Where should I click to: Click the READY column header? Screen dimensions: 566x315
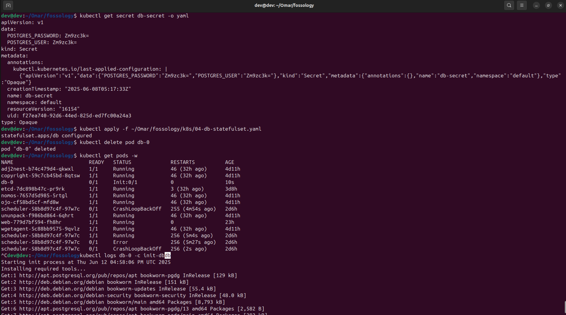click(97, 162)
